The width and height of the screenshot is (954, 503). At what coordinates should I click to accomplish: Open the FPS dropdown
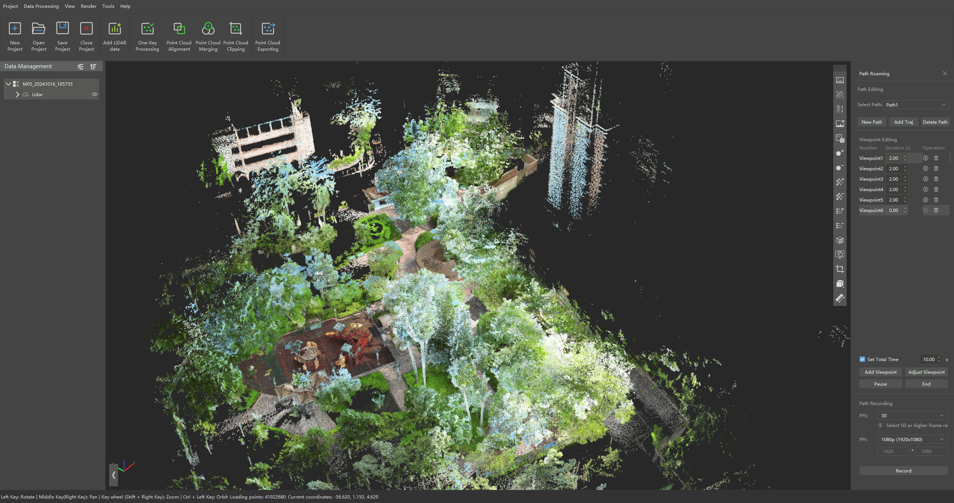tap(912, 416)
